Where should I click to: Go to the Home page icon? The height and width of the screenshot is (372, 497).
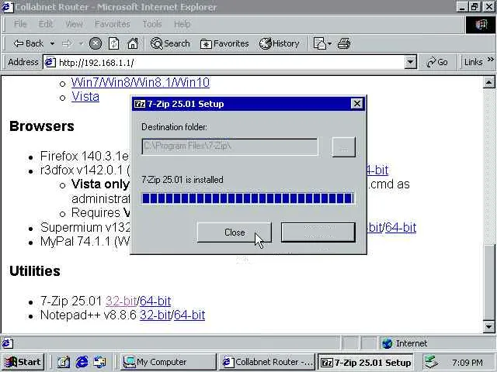(133, 43)
